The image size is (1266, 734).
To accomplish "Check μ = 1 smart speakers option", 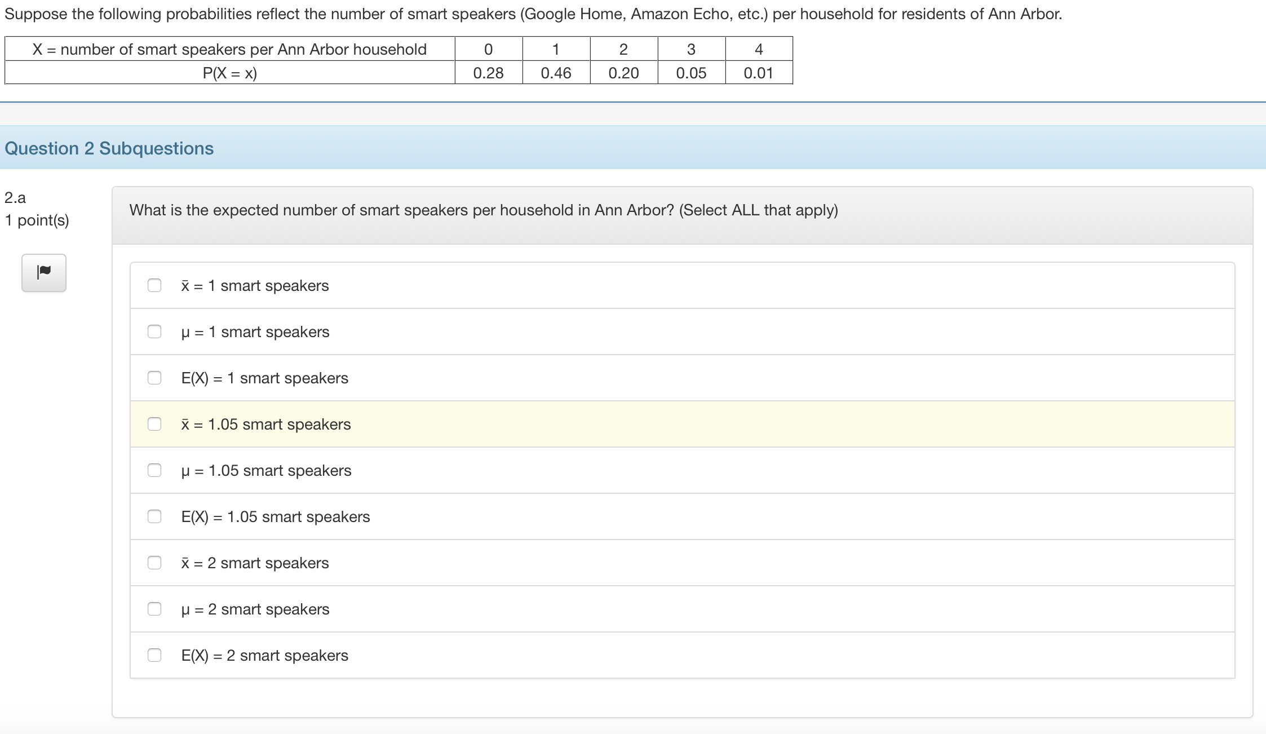I will coord(154,331).
